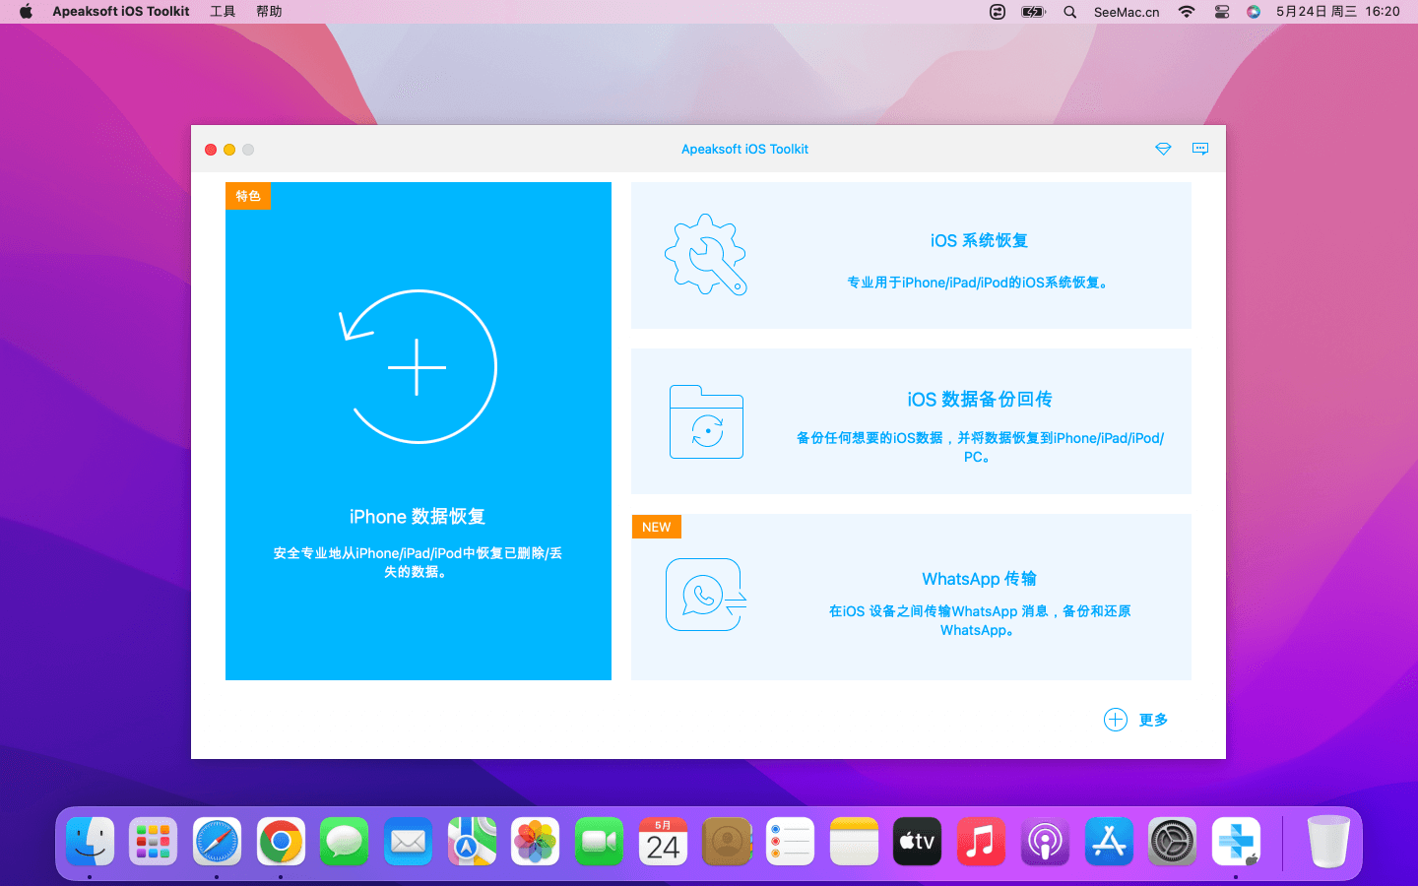Click the iPhone 数据恢复 title text
1418x886 pixels.
tap(418, 517)
